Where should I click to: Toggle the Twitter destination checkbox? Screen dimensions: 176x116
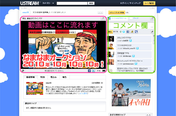tap(121, 32)
